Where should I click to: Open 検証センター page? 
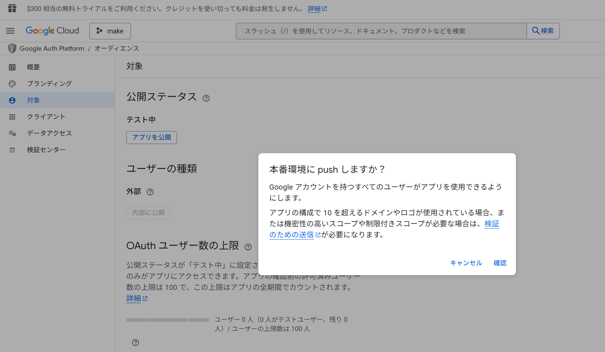click(x=57, y=150)
